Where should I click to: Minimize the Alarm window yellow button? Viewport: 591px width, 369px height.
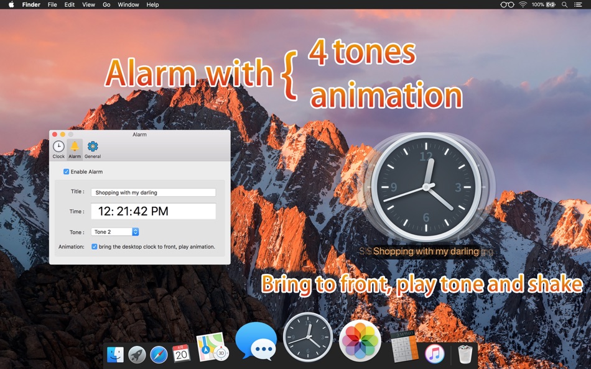[x=63, y=134]
